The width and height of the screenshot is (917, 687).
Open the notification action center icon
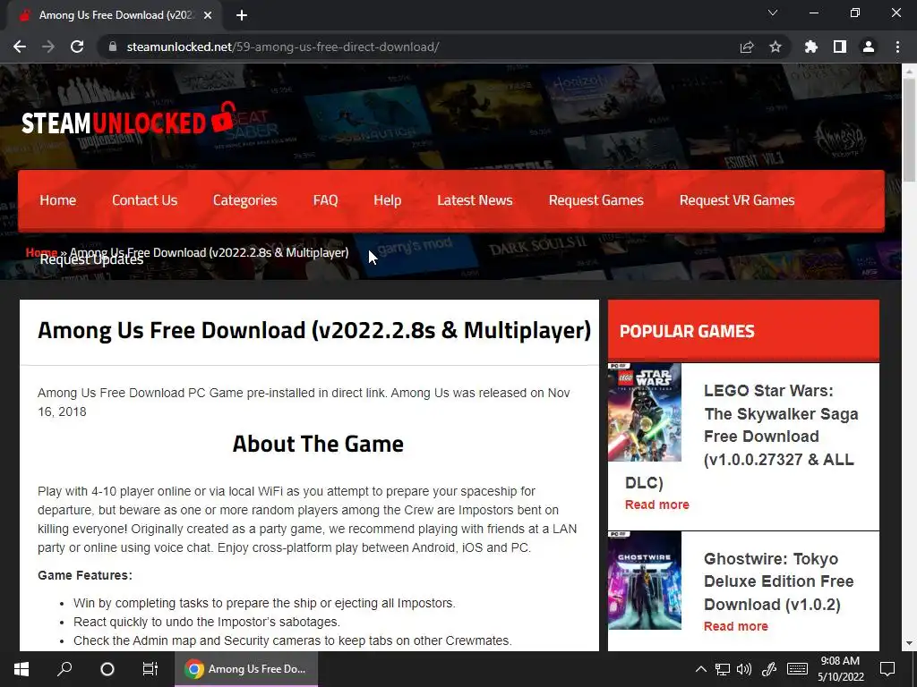coord(887,669)
